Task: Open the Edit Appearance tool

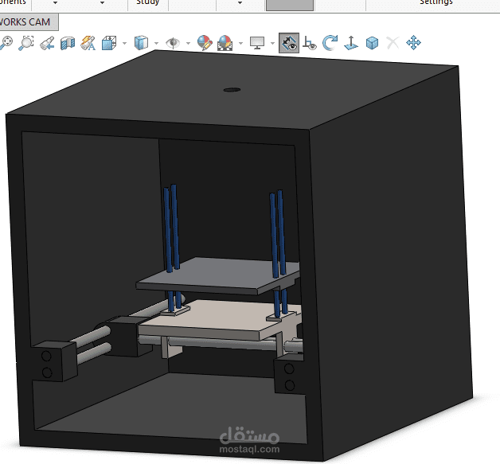Action: [205, 43]
